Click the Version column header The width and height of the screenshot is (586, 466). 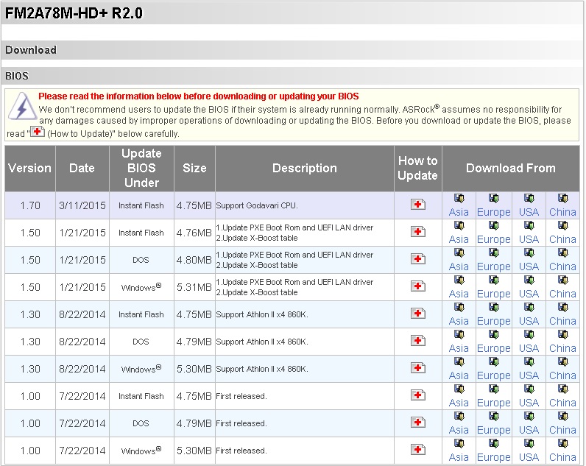(30, 168)
